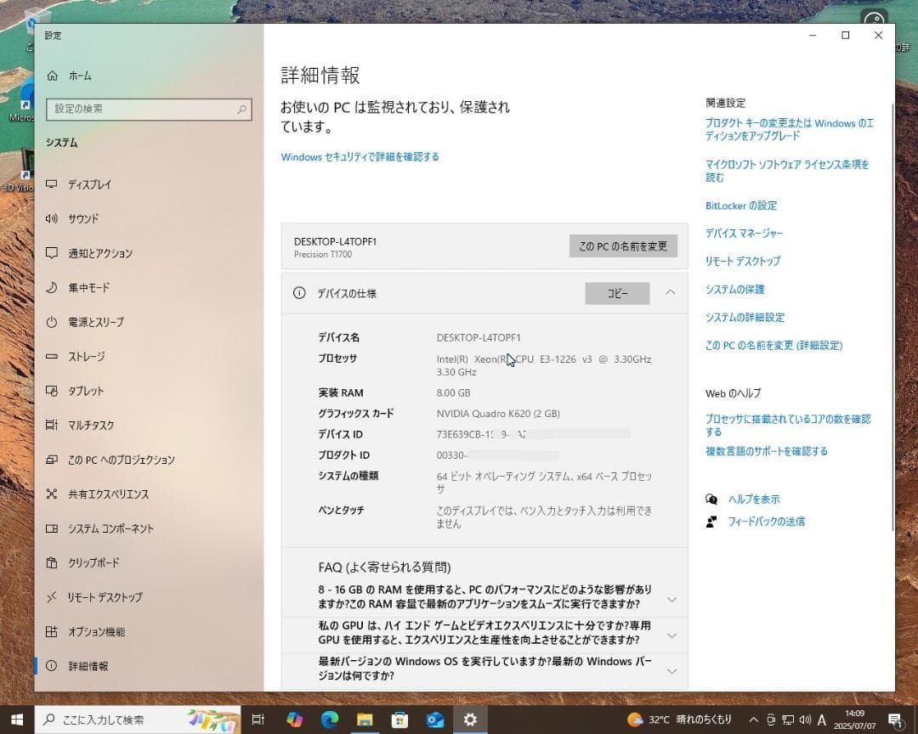Launch Copilot from the taskbar
The width and height of the screenshot is (918, 734).
(295, 720)
